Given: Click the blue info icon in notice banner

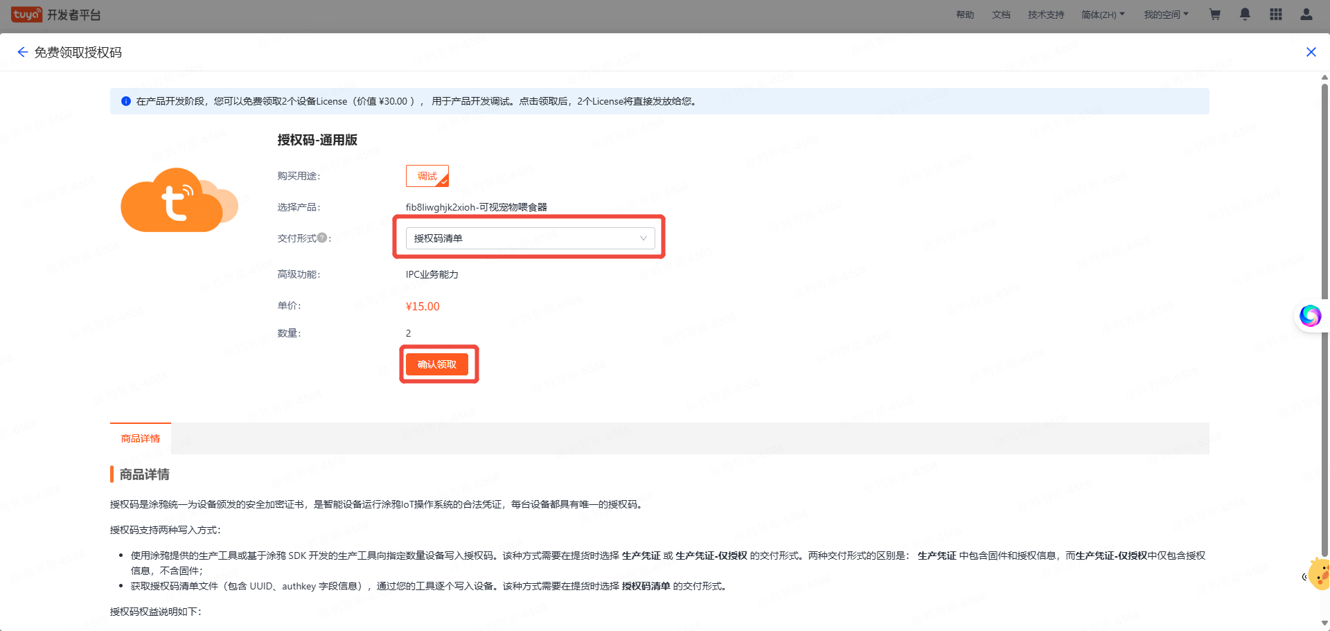Looking at the screenshot, I should (126, 101).
